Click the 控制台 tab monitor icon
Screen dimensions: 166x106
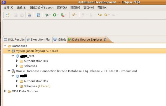(x=55, y=39)
